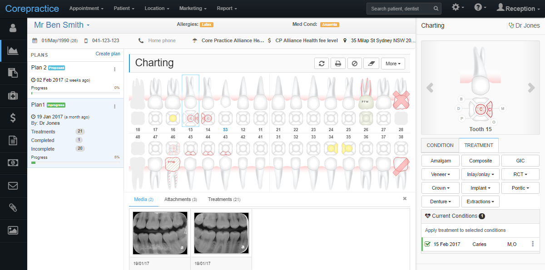Select the Composite treatment button
This screenshot has width=545, height=270.
click(480, 160)
